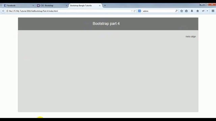The height and width of the screenshot is (121, 216).
Task: Bookmark this page with star icon
Action: click(x=182, y=11)
